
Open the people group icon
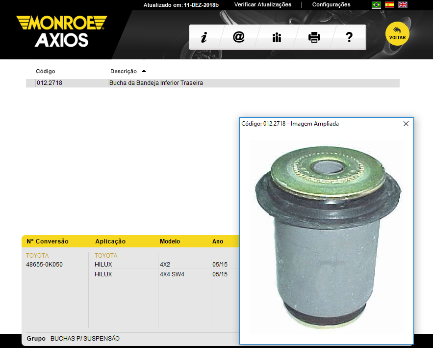coord(277,38)
